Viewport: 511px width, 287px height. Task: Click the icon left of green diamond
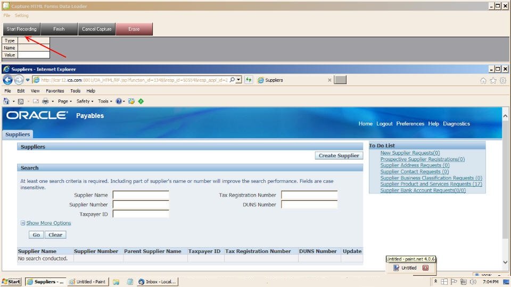[x=131, y=101]
